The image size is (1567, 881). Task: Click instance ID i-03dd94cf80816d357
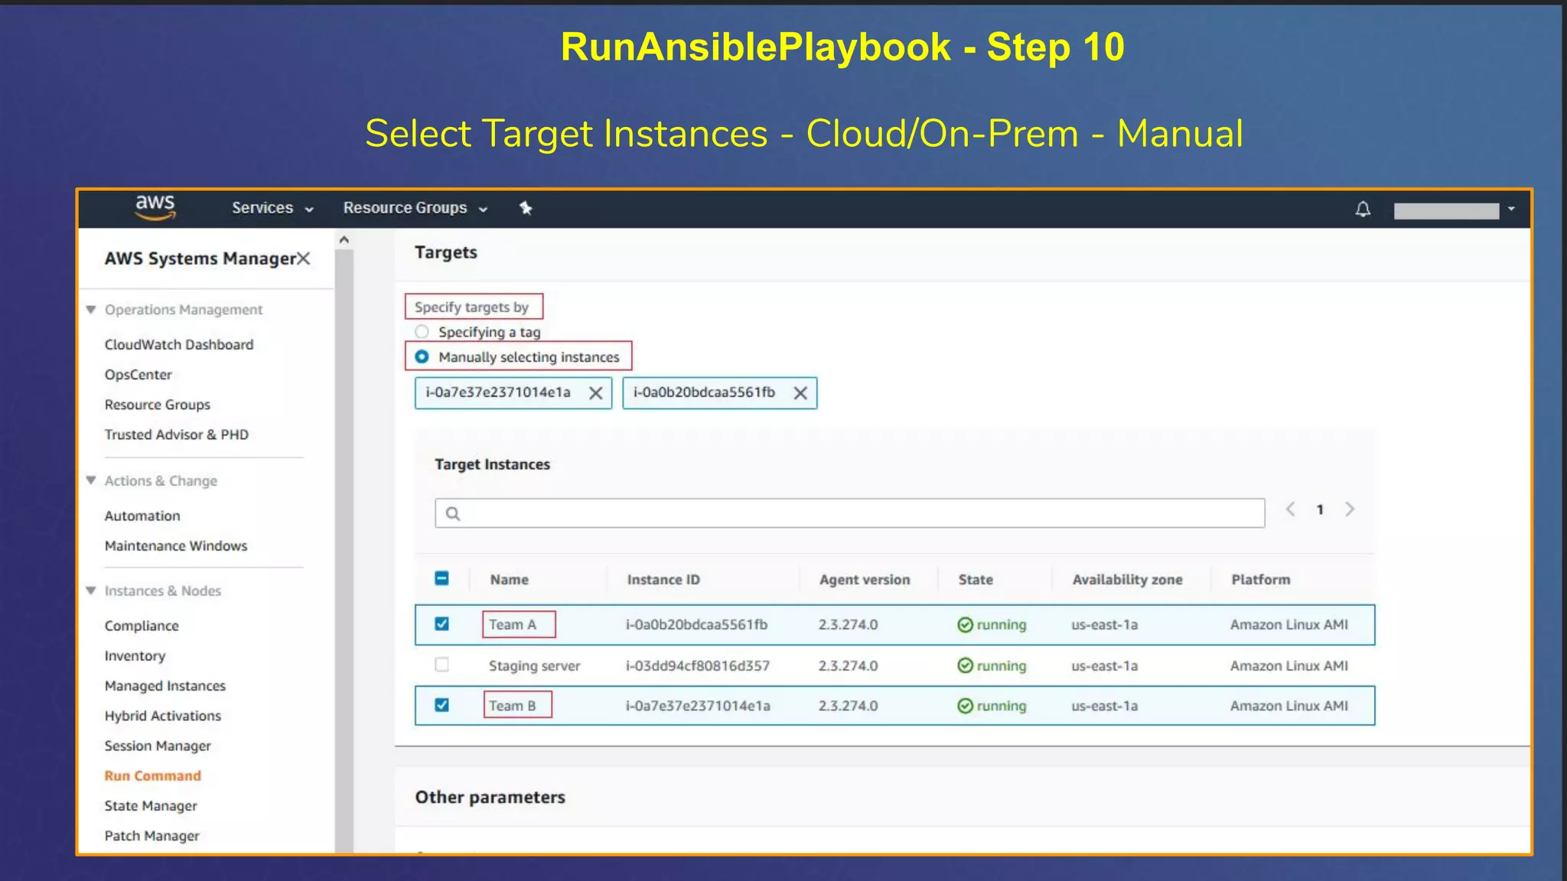click(x=698, y=666)
